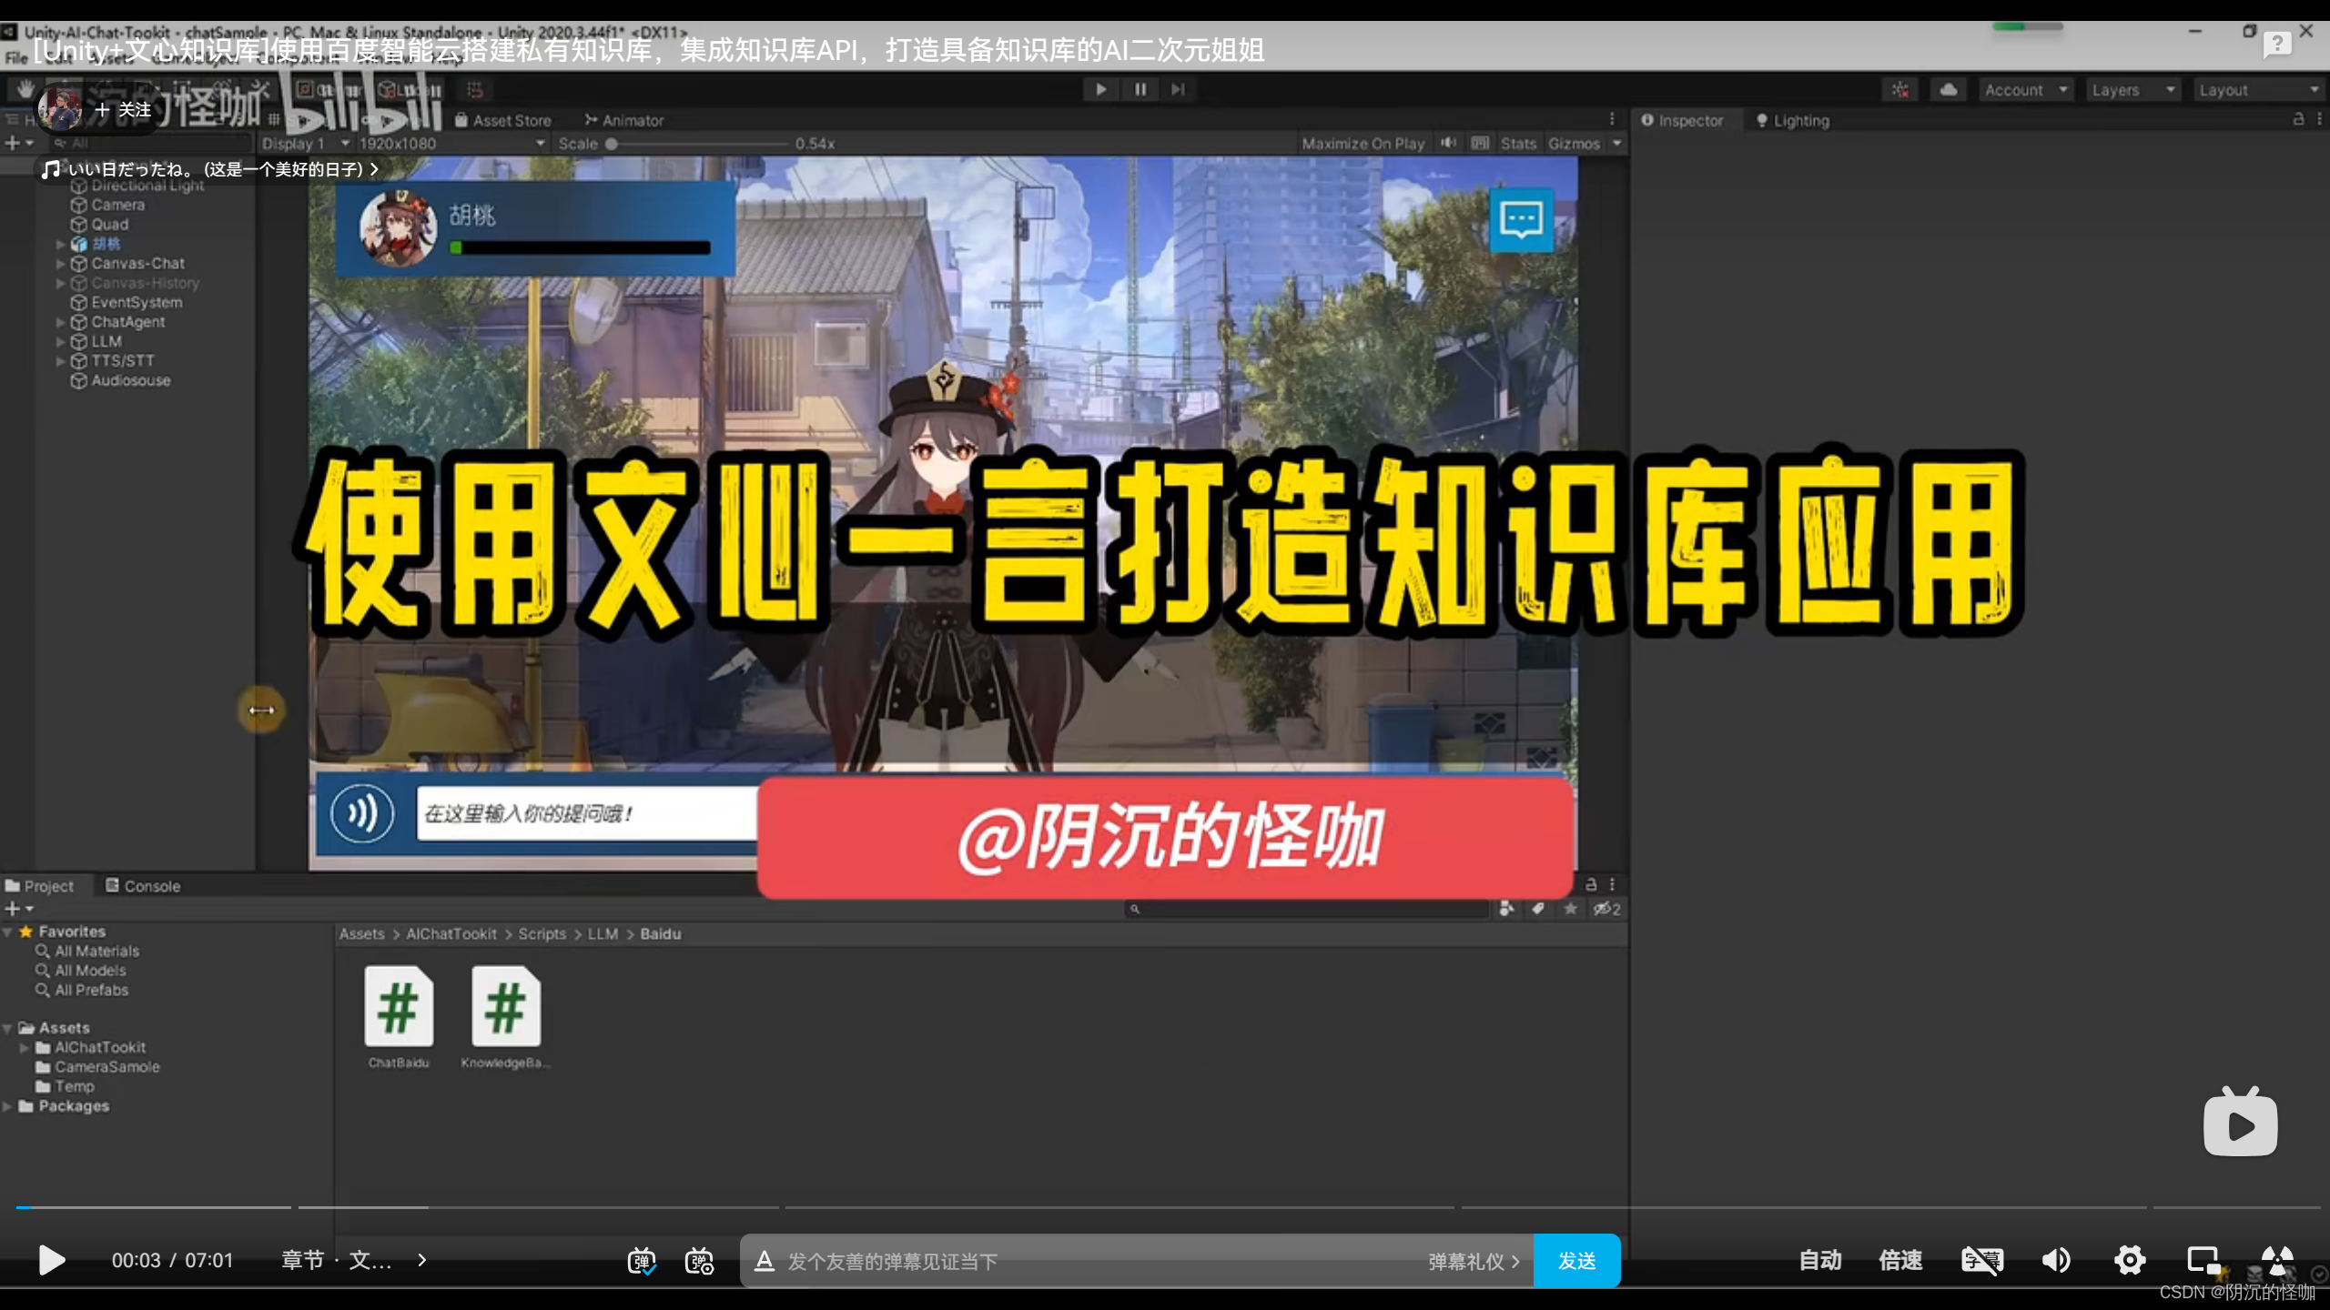Toggle hidden packages visibility icon
The width and height of the screenshot is (2330, 1310).
(1606, 908)
